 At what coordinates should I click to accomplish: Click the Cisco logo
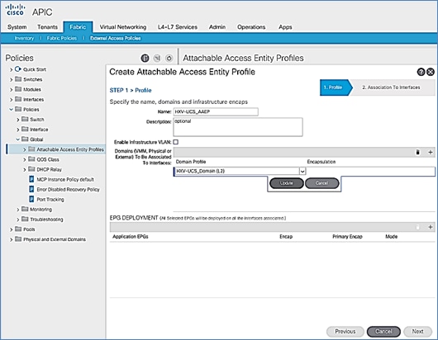pos(16,10)
